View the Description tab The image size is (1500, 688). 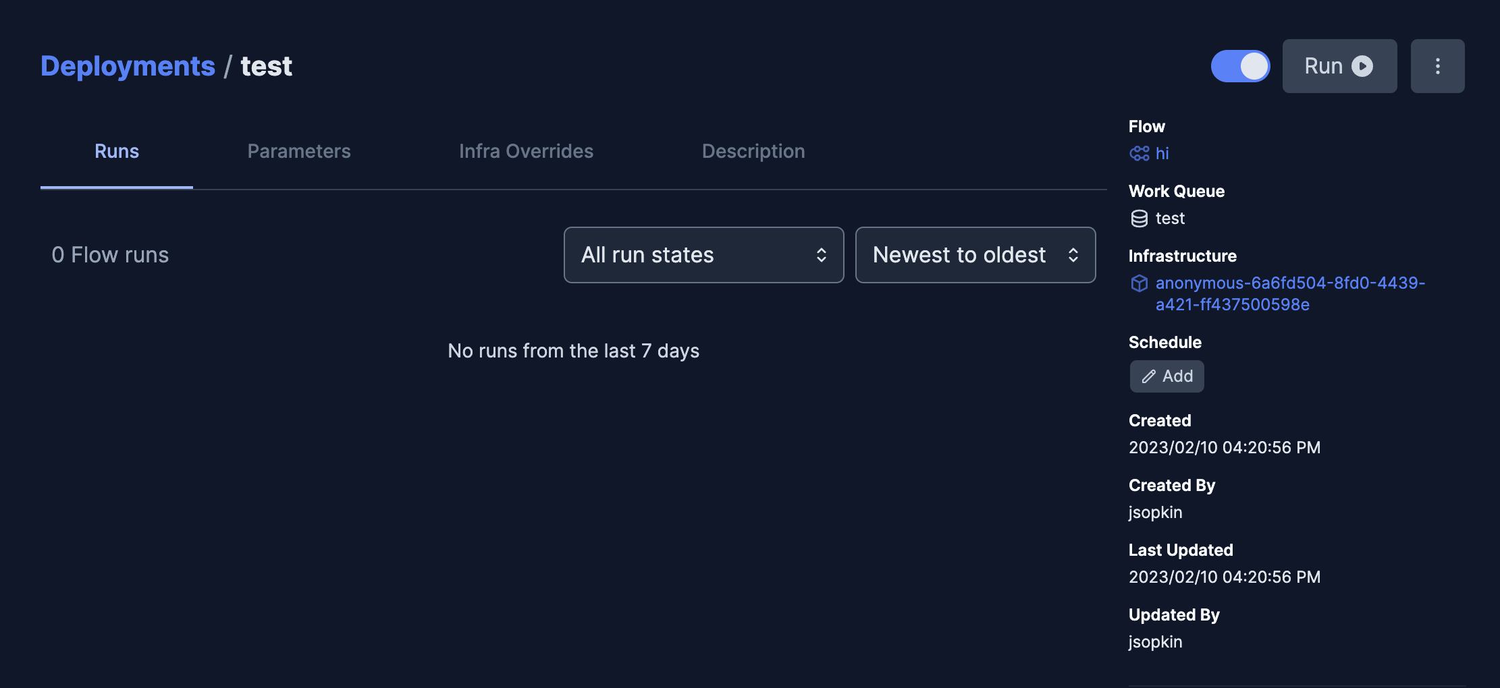tap(753, 151)
